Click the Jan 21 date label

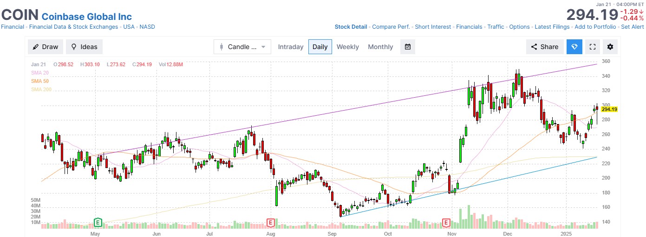click(x=39, y=64)
